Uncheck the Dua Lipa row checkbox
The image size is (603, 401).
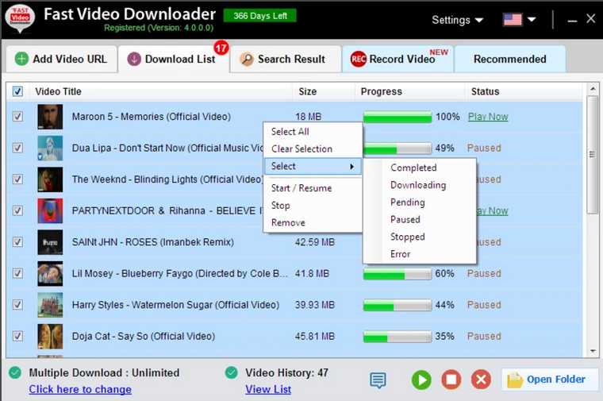click(17, 148)
